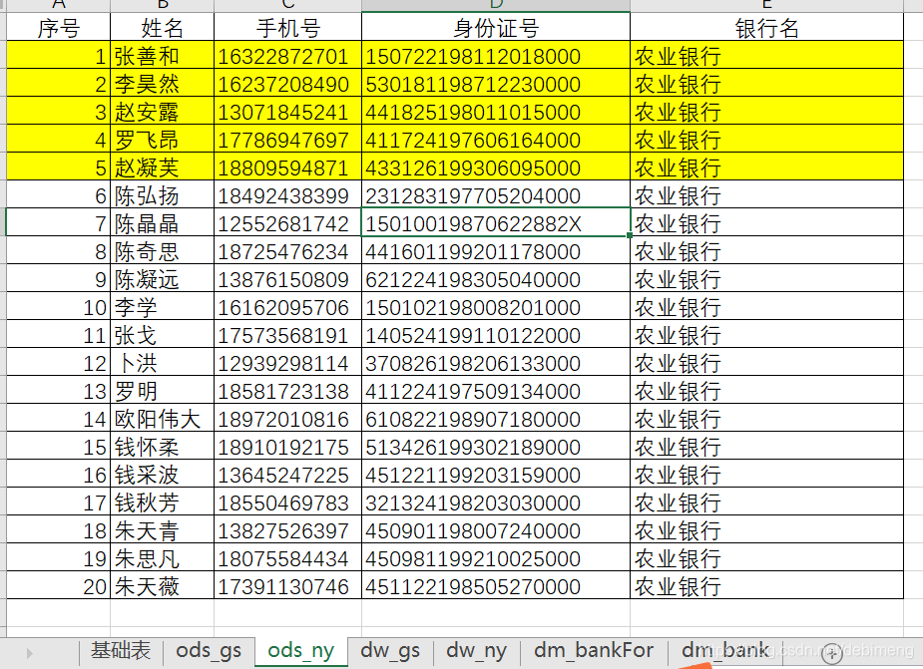Select ID cell 441825198011015000
Image resolution: width=923 pixels, height=669 pixels.
pyautogui.click(x=496, y=112)
